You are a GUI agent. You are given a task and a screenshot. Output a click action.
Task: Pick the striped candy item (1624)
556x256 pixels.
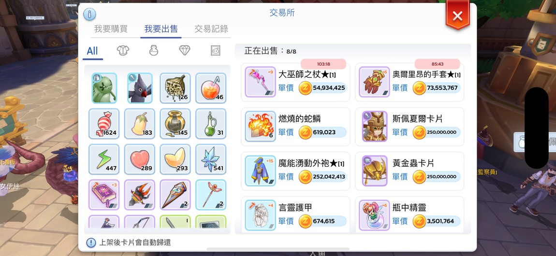point(104,124)
